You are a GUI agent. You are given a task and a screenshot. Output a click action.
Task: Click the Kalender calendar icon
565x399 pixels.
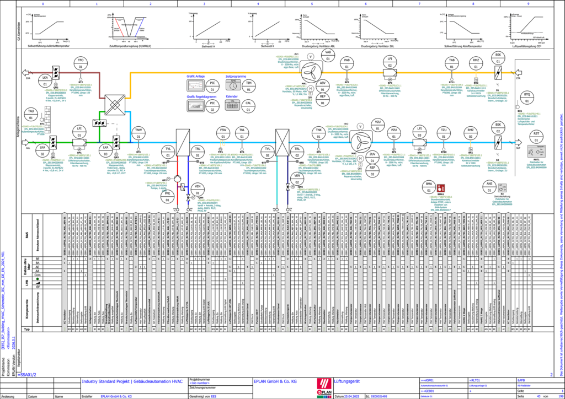tap(234, 105)
